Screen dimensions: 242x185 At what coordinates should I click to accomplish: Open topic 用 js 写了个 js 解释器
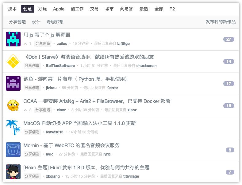(47, 35)
